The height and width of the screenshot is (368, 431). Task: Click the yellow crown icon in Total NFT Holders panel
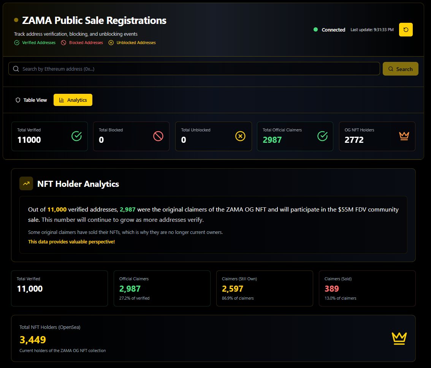[x=399, y=338]
